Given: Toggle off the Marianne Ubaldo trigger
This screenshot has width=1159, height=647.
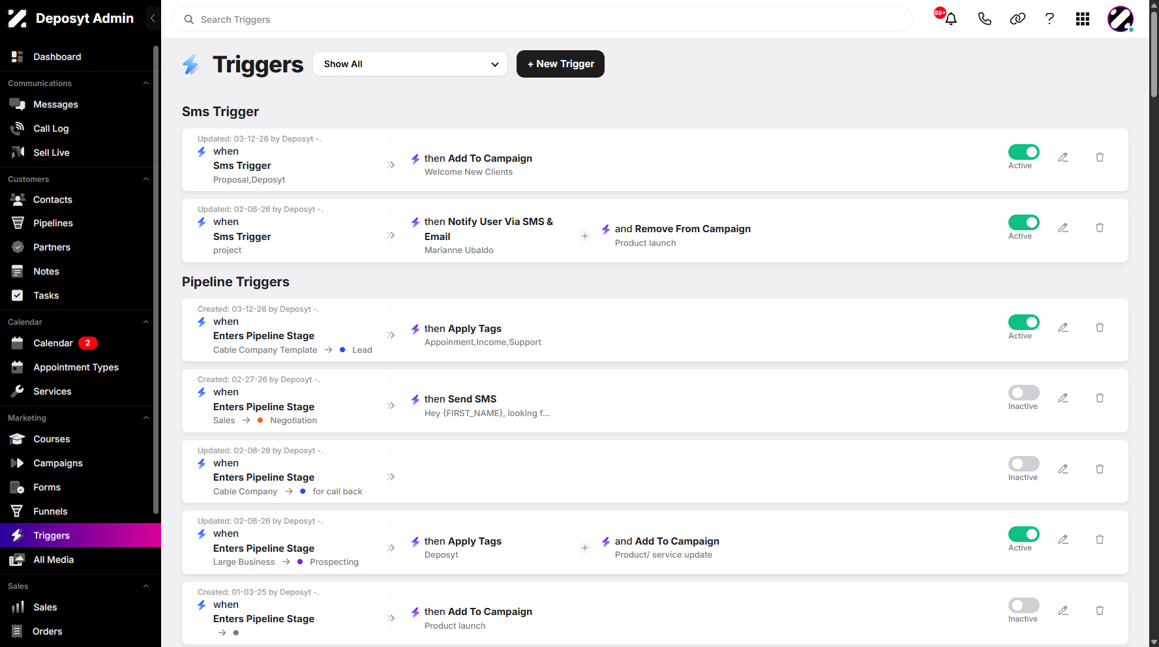Looking at the screenshot, I should click(1023, 222).
